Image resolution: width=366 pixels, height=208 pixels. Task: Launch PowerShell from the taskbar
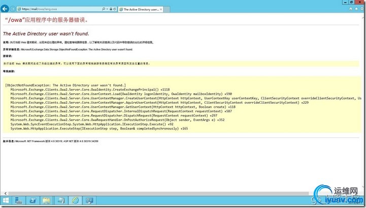(x=32, y=200)
